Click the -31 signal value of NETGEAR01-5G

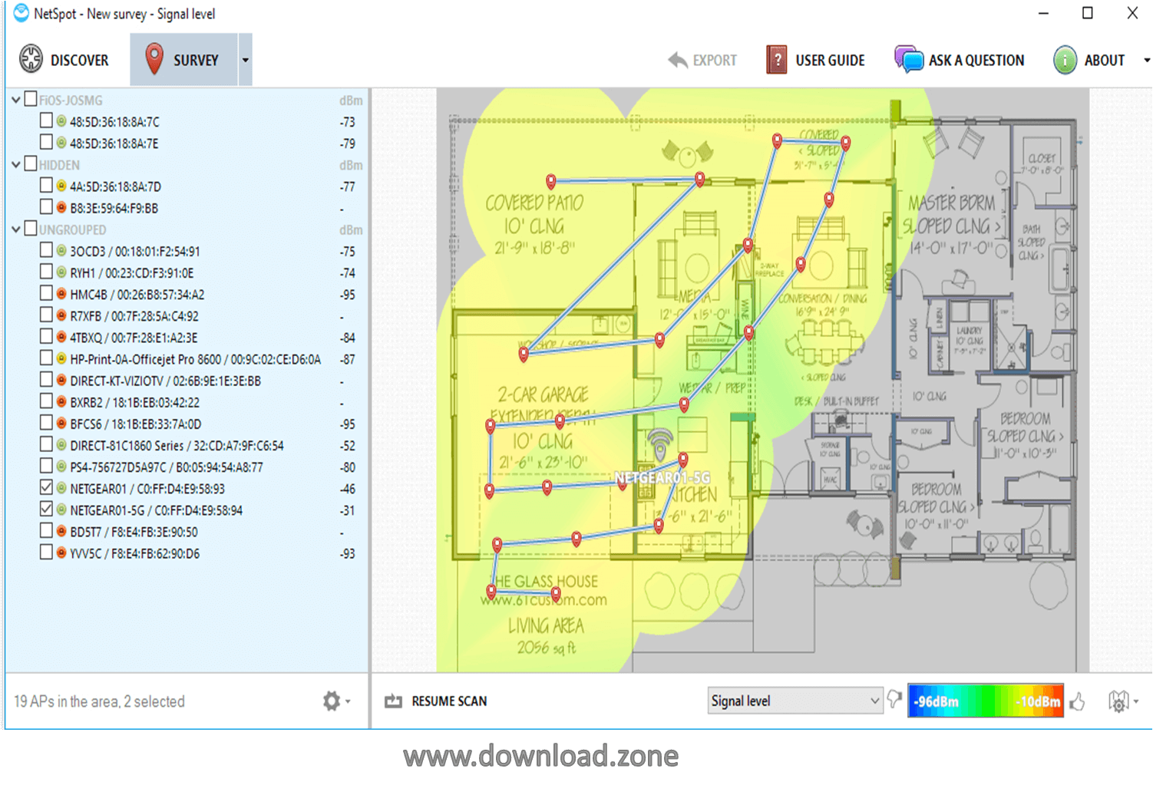tap(348, 510)
